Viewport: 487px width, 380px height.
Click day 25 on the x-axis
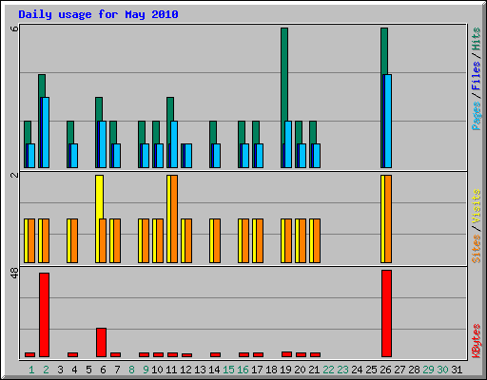point(371,370)
